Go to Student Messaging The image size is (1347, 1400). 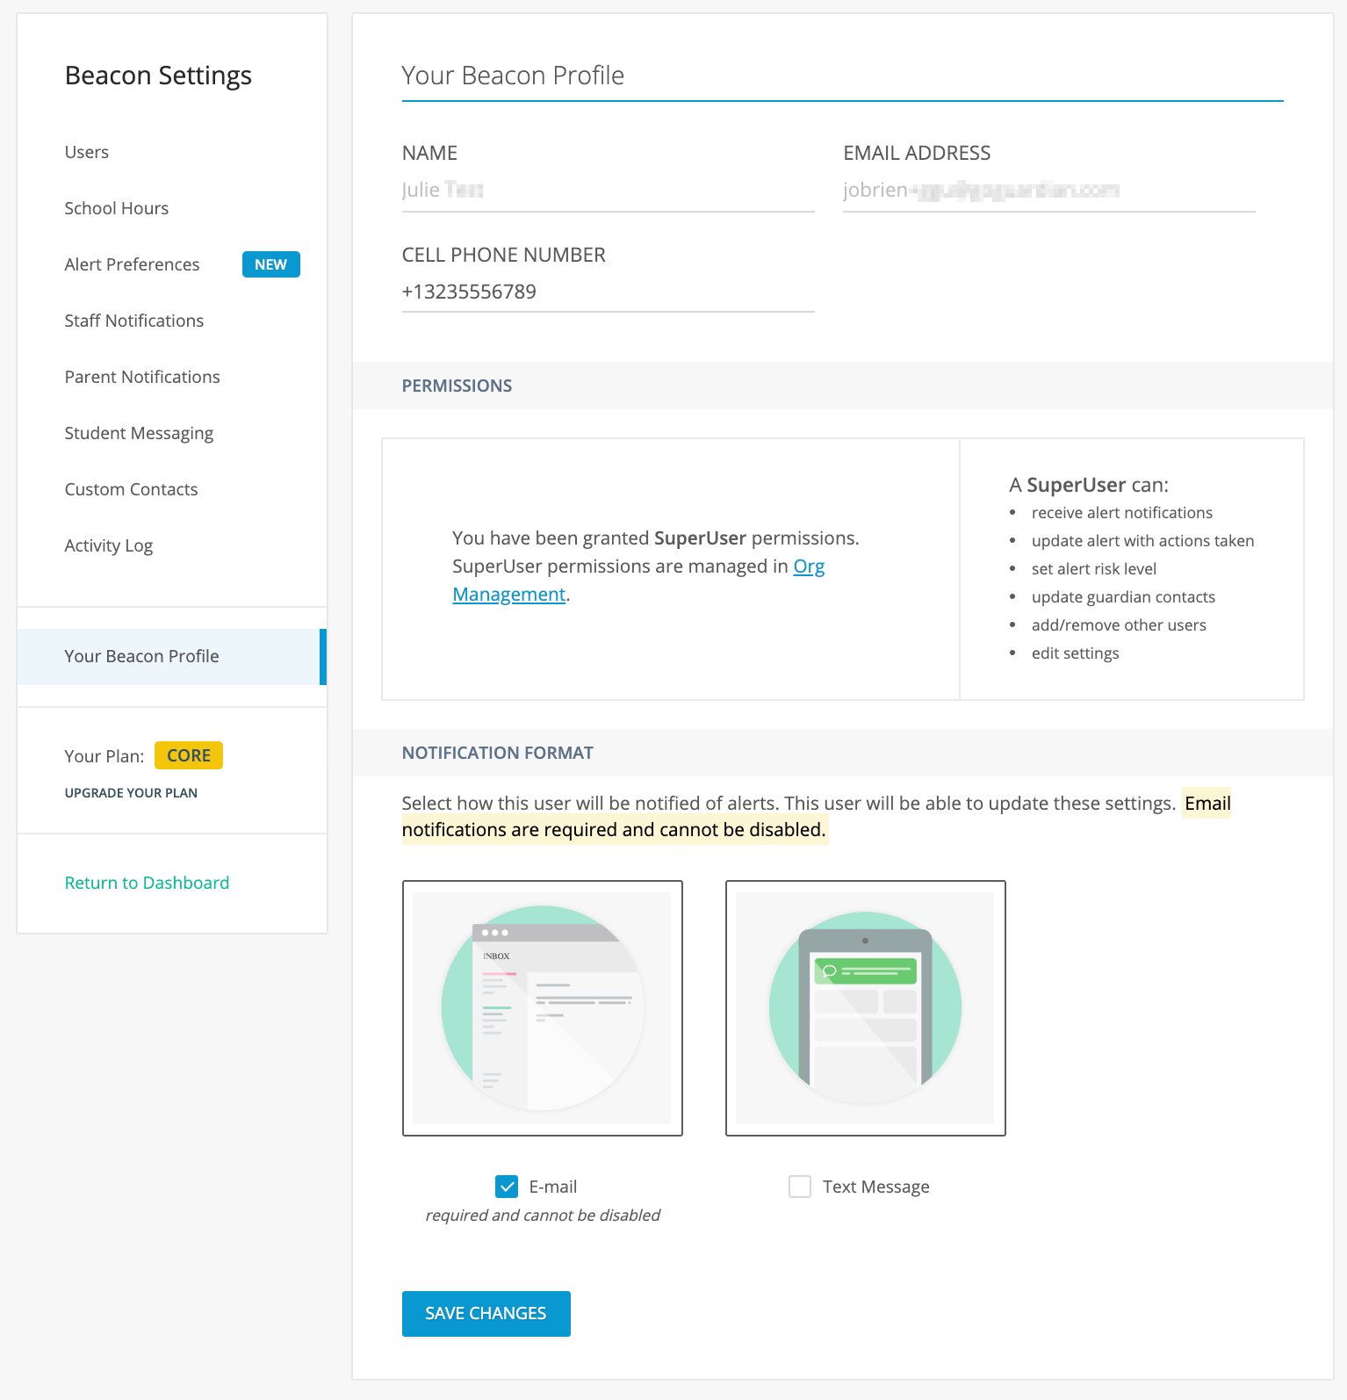[x=139, y=433]
